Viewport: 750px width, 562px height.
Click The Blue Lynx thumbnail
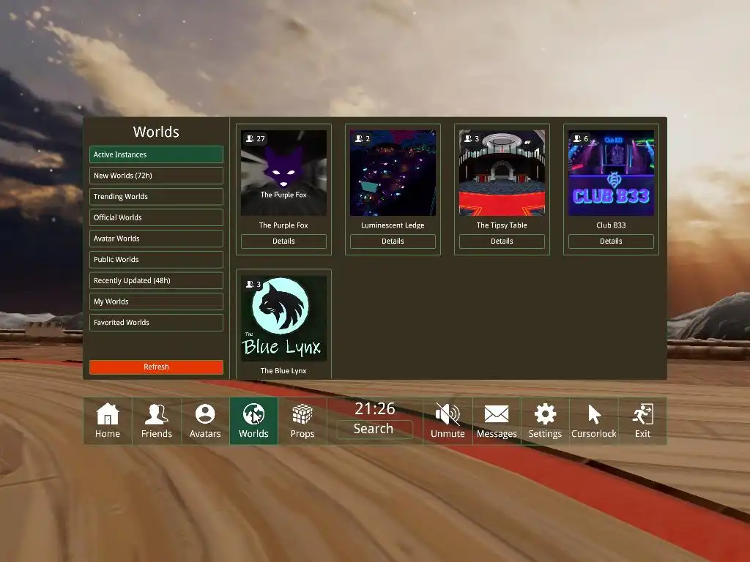pos(283,318)
